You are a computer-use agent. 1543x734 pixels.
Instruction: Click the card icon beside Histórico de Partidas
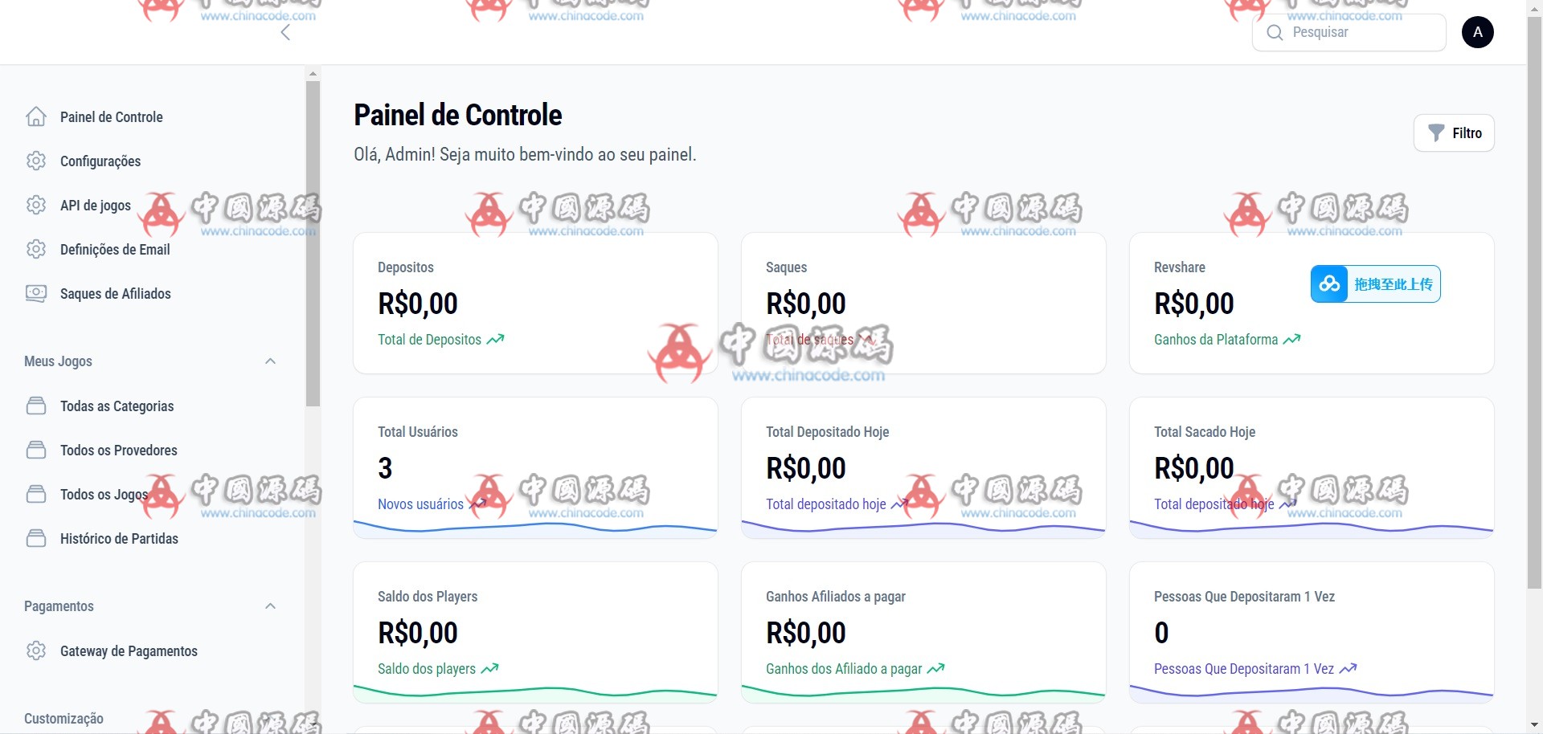[x=36, y=539]
